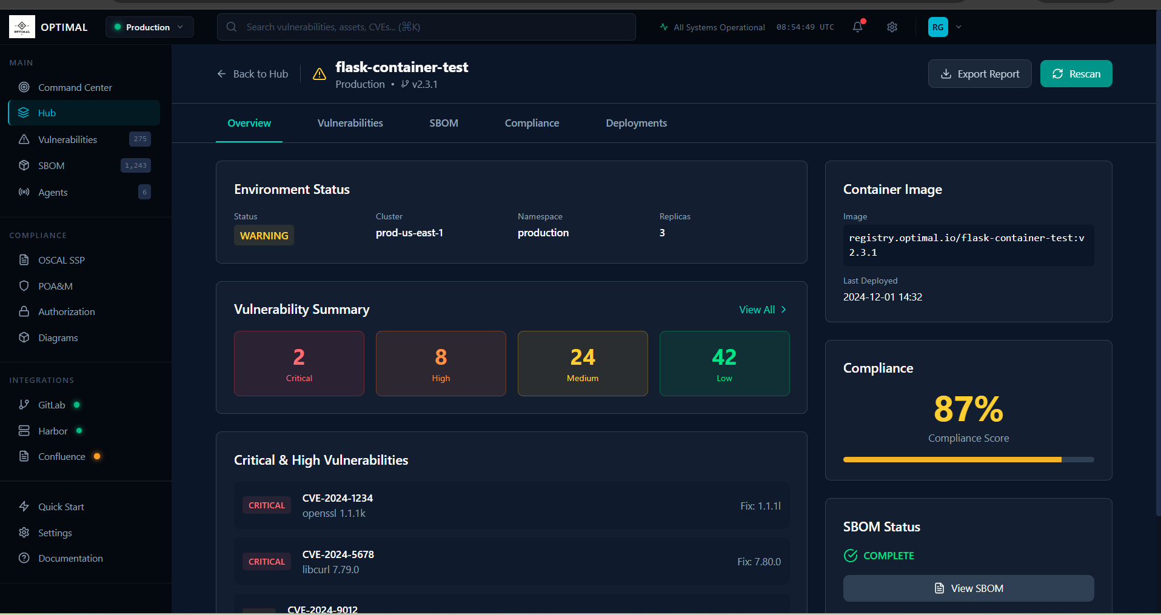Expand the user account menu chevron

coord(959,27)
